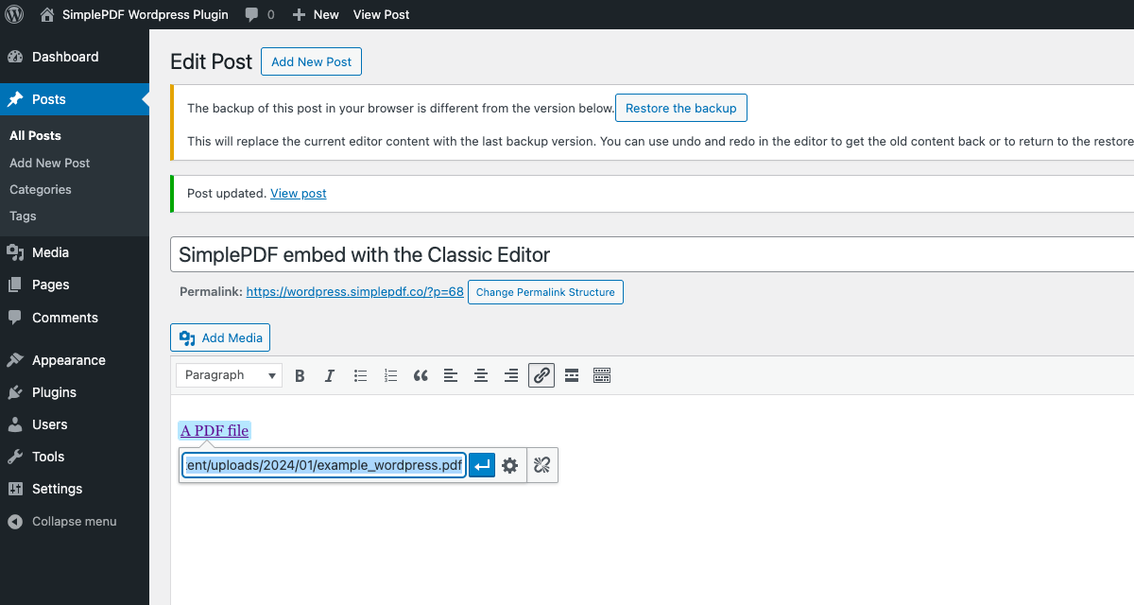Click the Restore the backup button
This screenshot has height=605, width=1134.
point(680,108)
